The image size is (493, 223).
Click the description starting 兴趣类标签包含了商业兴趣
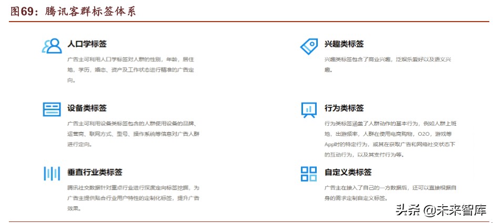[388, 64]
